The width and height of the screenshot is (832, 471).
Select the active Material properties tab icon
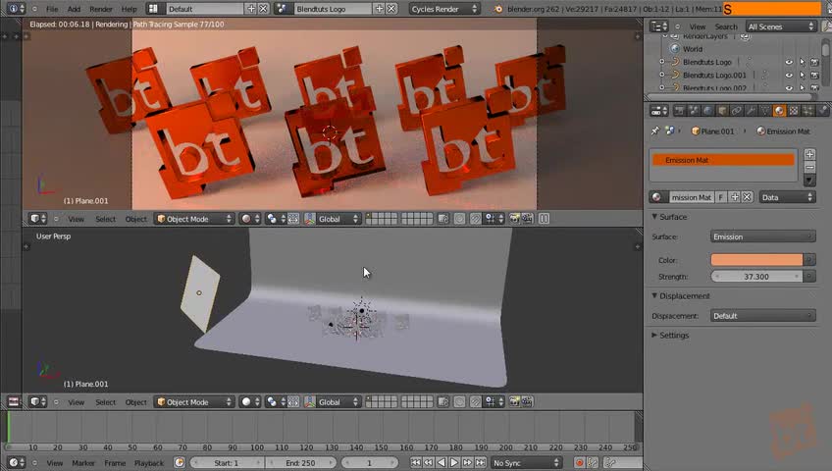(x=779, y=110)
